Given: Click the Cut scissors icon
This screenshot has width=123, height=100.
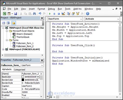Looking at the screenshot, I should click(21, 14).
